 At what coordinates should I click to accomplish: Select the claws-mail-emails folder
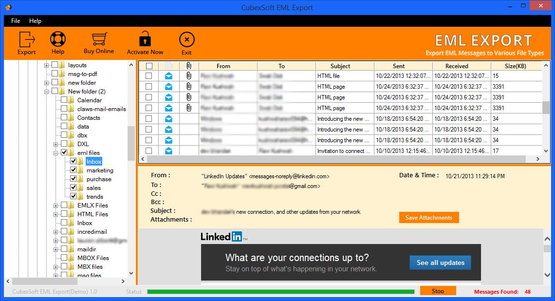(102, 109)
